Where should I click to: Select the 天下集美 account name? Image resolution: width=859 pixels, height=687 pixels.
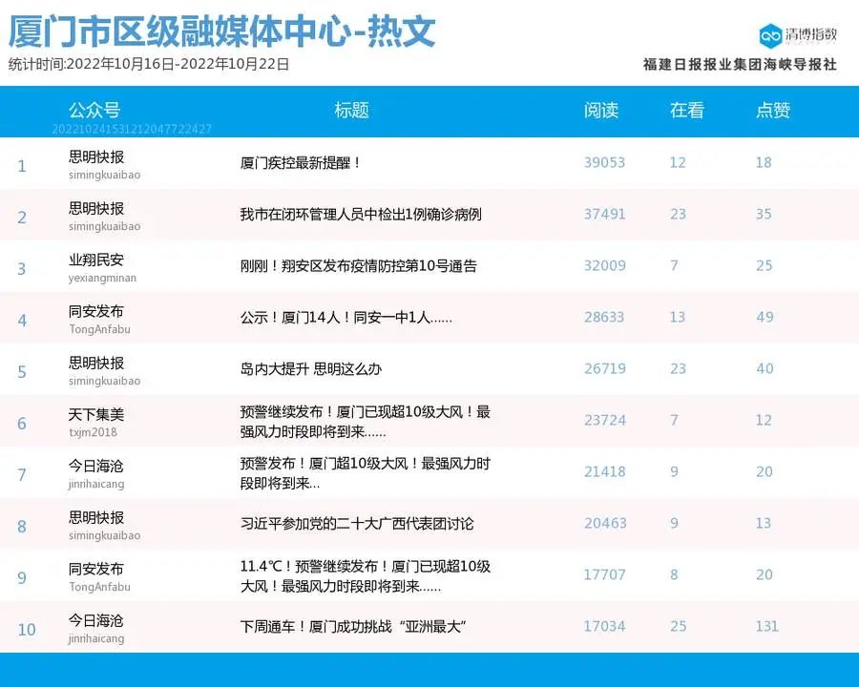click(x=96, y=414)
